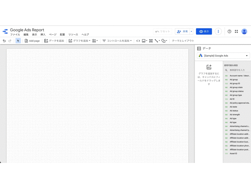Open the help question mark icon

(x=229, y=31)
